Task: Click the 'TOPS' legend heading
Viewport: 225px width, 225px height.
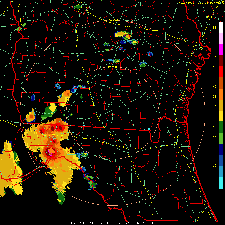Action: point(220,15)
